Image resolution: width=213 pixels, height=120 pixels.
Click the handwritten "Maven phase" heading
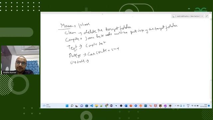pyautogui.click(x=75, y=26)
